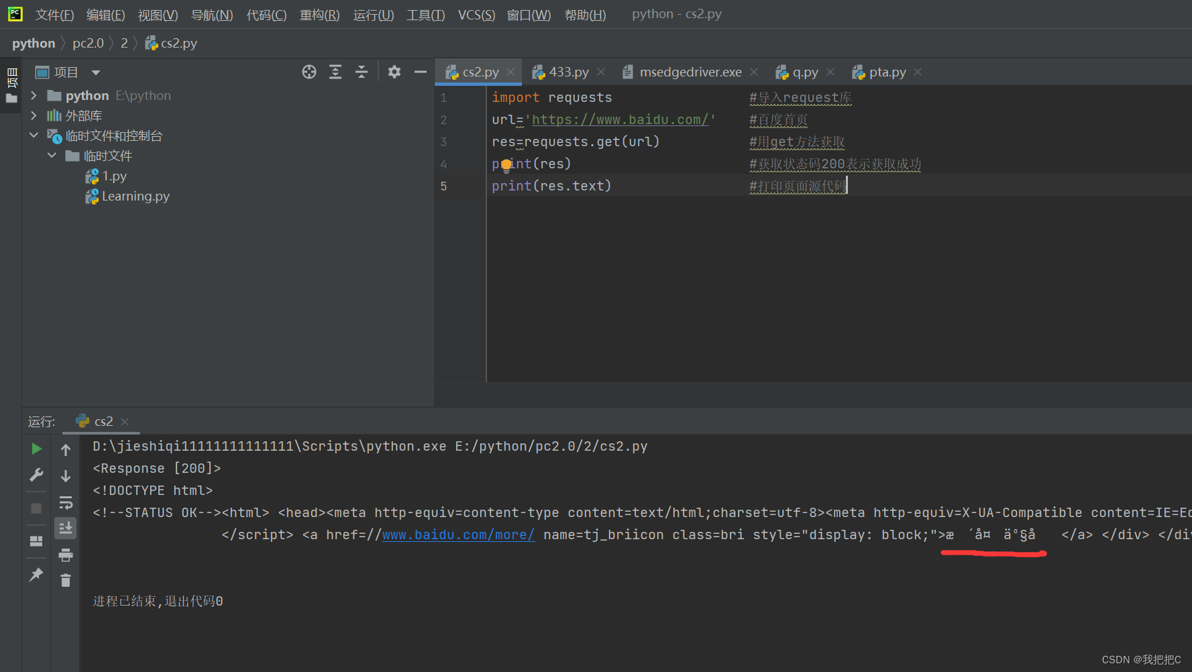
Task: Click the down arrow in run toolbar
Action: [x=66, y=475]
